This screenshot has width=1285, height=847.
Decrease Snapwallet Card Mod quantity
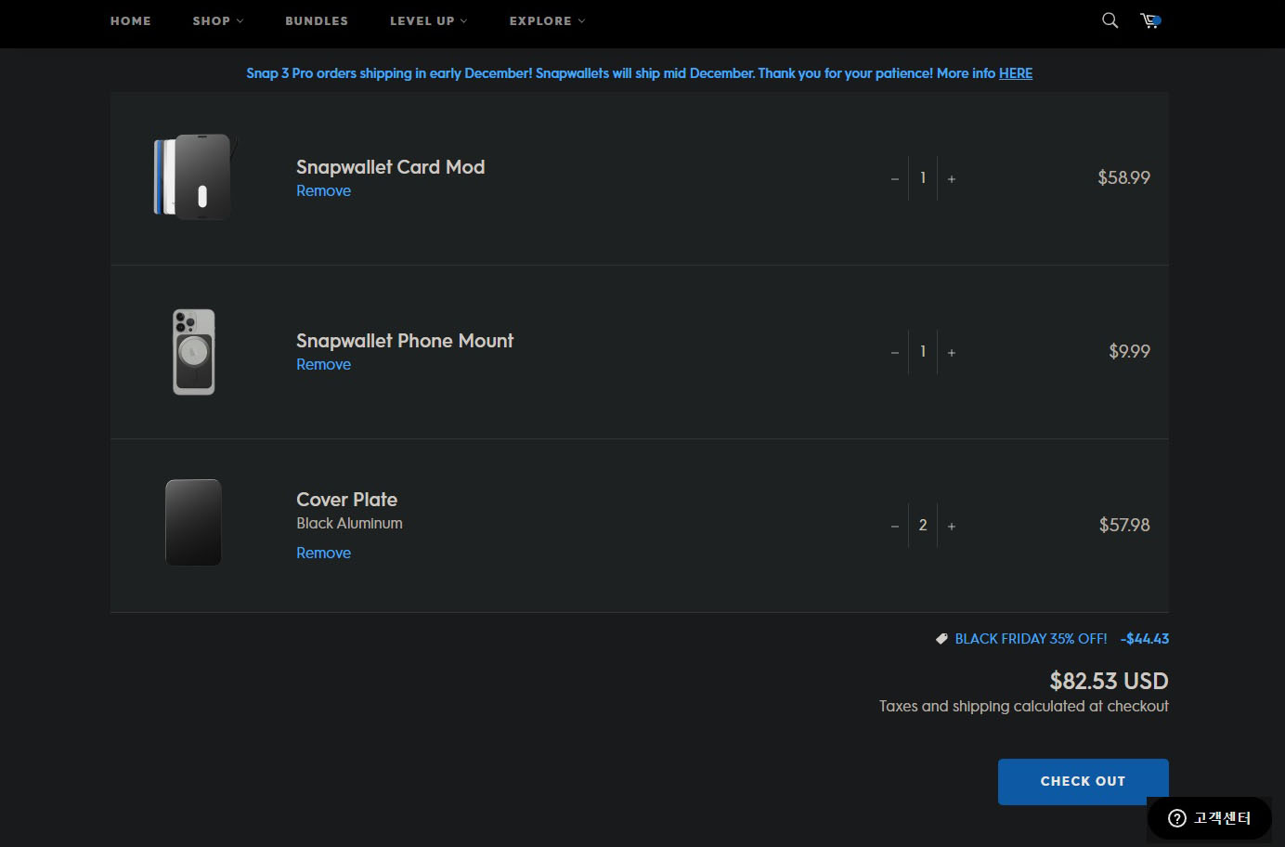pos(895,178)
